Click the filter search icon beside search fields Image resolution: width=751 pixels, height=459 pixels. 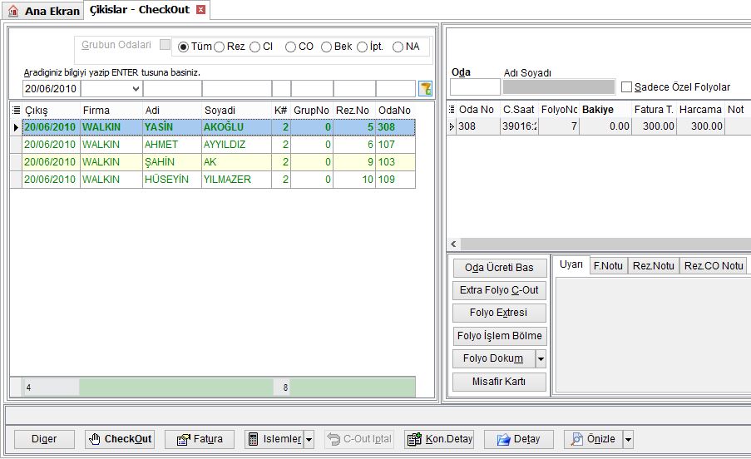425,88
